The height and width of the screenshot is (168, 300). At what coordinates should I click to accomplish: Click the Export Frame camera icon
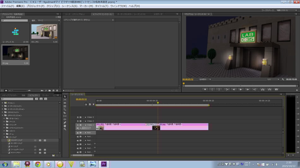pyautogui.click(x=277, y=90)
